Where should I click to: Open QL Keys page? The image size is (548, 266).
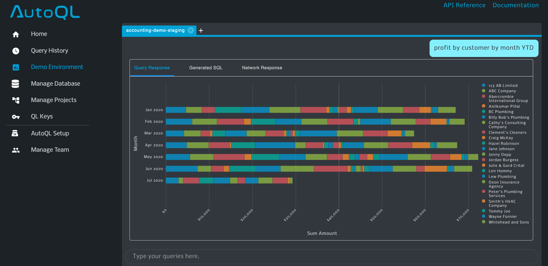[x=42, y=116]
